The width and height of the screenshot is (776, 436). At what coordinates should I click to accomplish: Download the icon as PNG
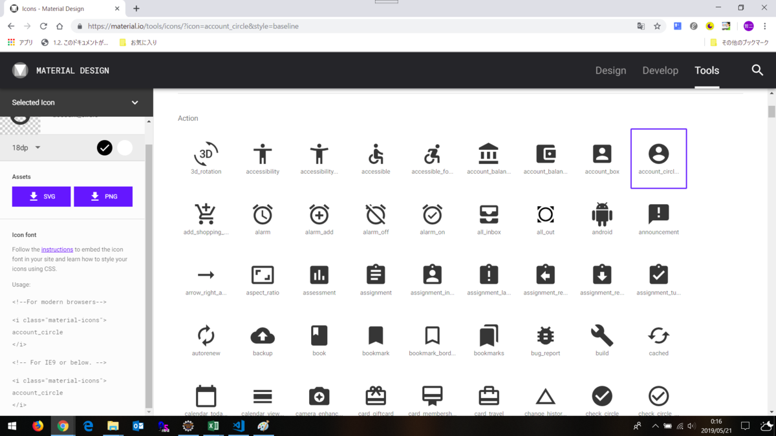[x=103, y=196]
